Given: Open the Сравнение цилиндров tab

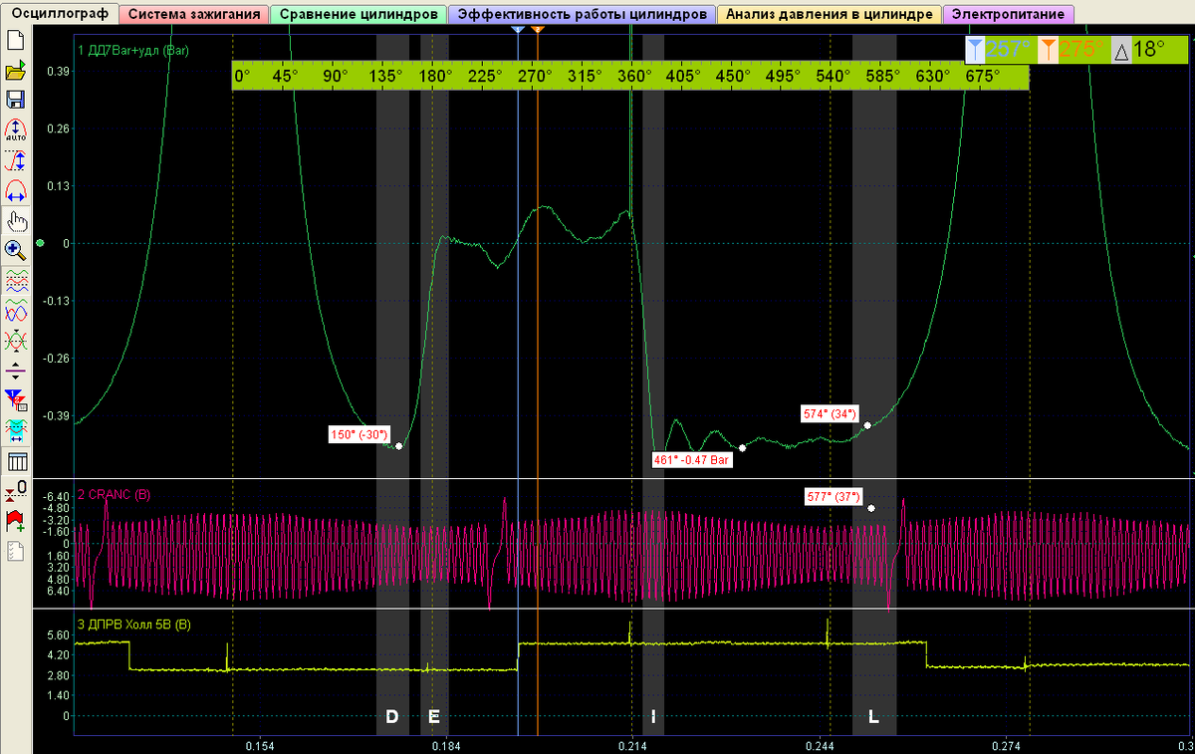Looking at the screenshot, I should 358,15.
